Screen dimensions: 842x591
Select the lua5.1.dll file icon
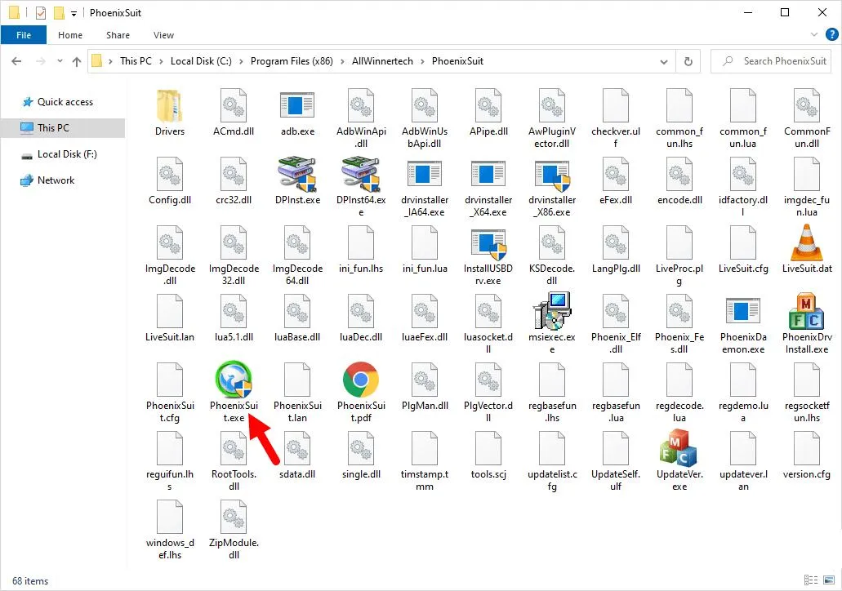[234, 311]
